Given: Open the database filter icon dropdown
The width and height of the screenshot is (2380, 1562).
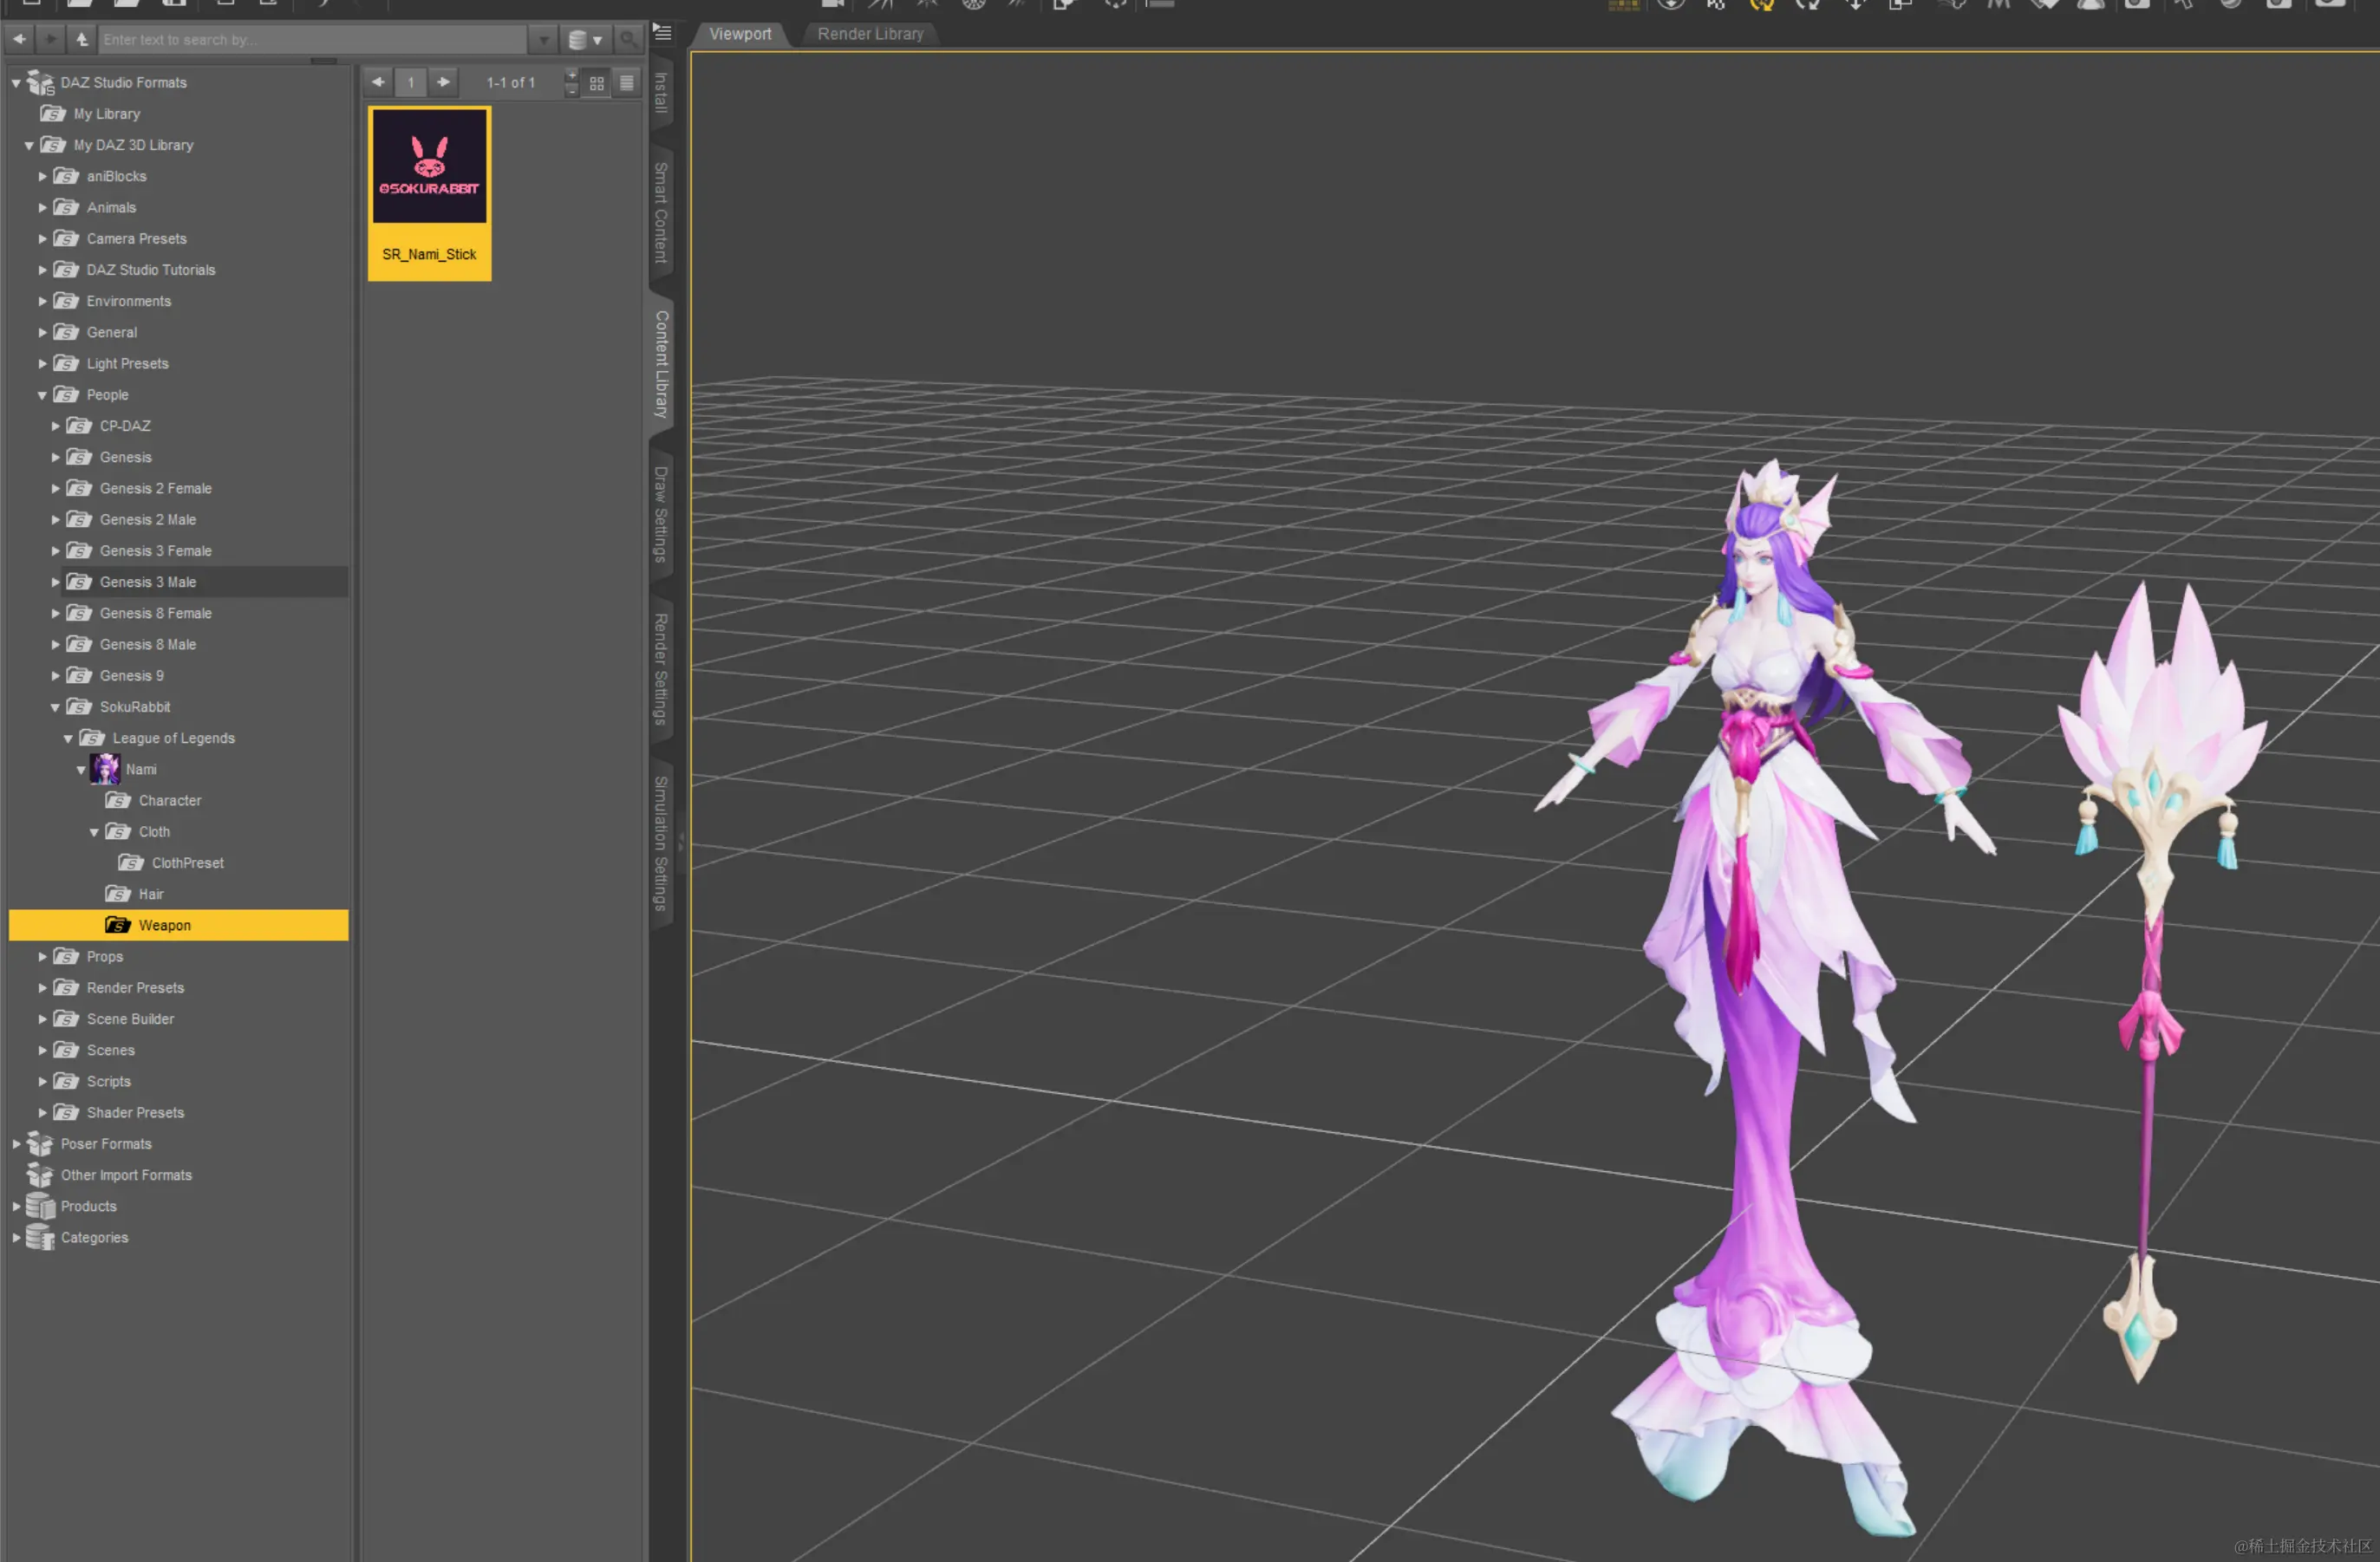Looking at the screenshot, I should coord(585,40).
